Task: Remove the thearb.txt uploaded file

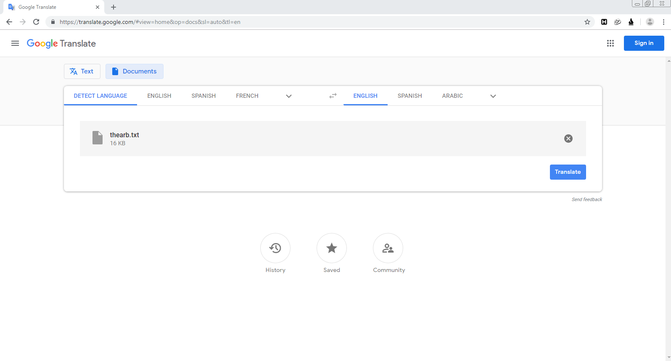Action: [x=568, y=139]
